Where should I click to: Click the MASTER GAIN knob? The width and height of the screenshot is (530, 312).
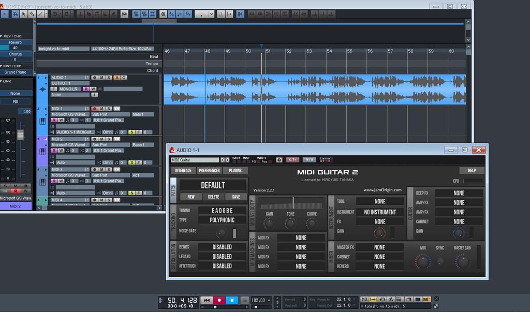pos(462,261)
